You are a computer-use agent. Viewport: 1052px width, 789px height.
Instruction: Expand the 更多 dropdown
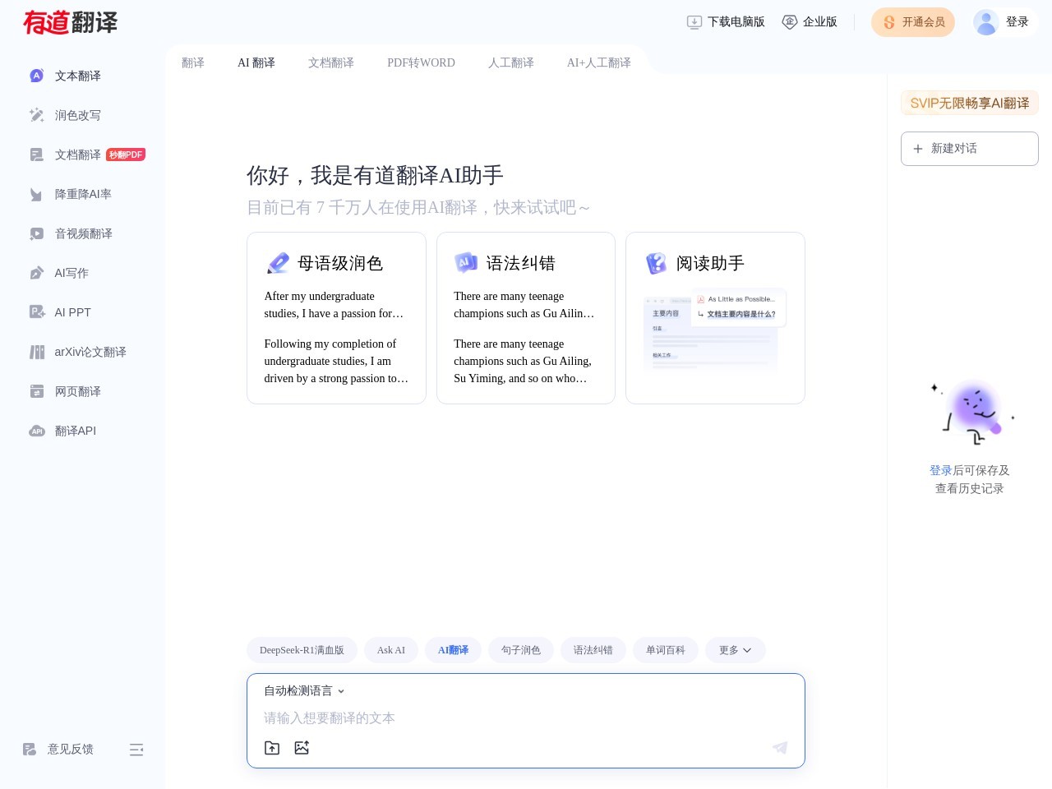coord(735,650)
